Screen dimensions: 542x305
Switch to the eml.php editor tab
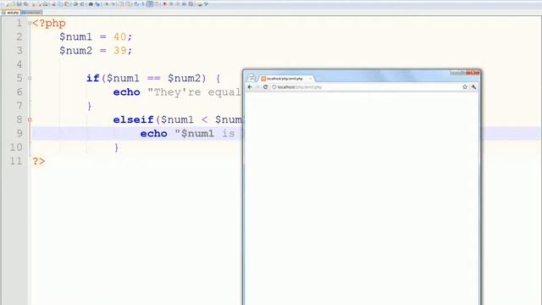coord(11,13)
